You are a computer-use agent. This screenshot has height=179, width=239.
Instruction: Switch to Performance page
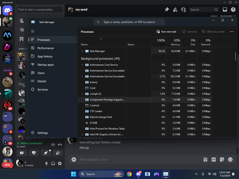point(53,48)
